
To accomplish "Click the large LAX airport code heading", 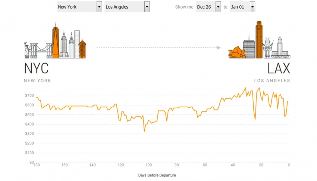I will [x=278, y=69].
